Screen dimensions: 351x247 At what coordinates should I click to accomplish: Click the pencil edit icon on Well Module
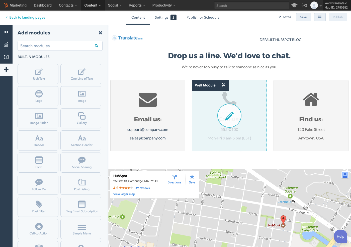229,116
